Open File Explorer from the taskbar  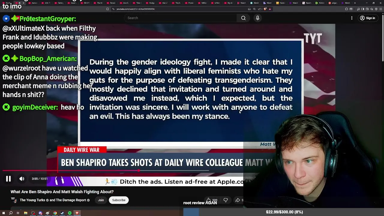[25, 213]
